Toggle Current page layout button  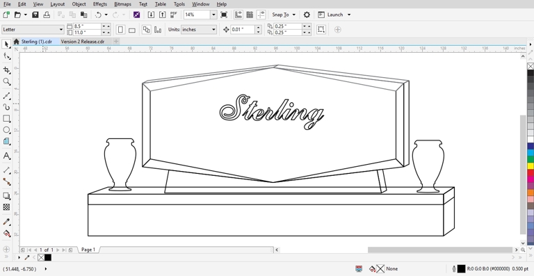click(158, 30)
